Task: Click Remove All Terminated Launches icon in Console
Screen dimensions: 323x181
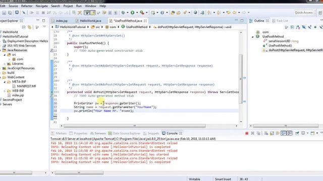Action: pos(258,133)
